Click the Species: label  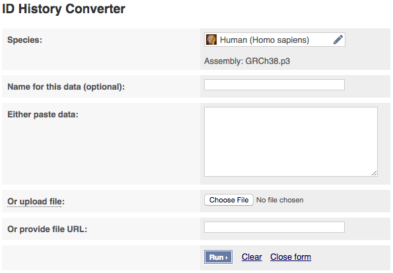click(x=25, y=40)
